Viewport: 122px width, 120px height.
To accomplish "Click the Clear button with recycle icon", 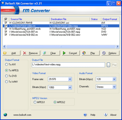I will (x=51, y=53).
